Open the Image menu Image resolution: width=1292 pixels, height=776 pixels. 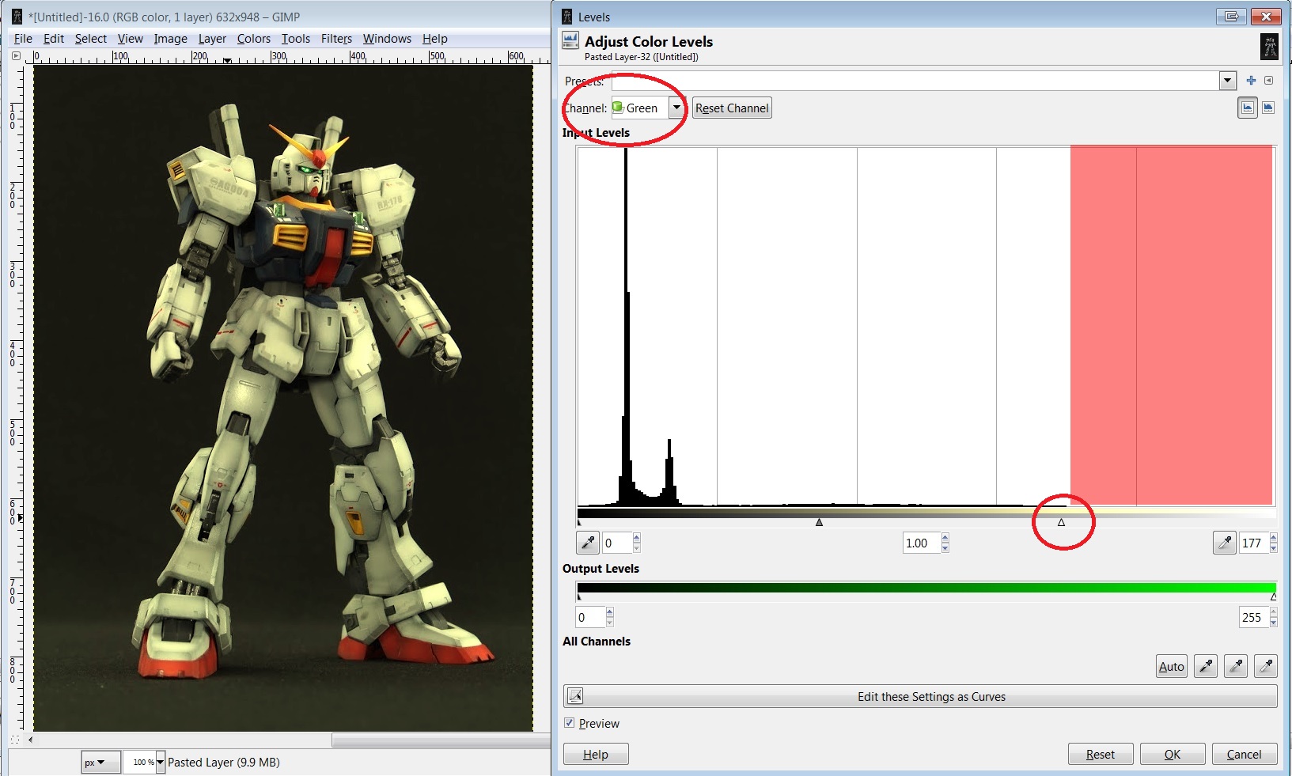(170, 38)
